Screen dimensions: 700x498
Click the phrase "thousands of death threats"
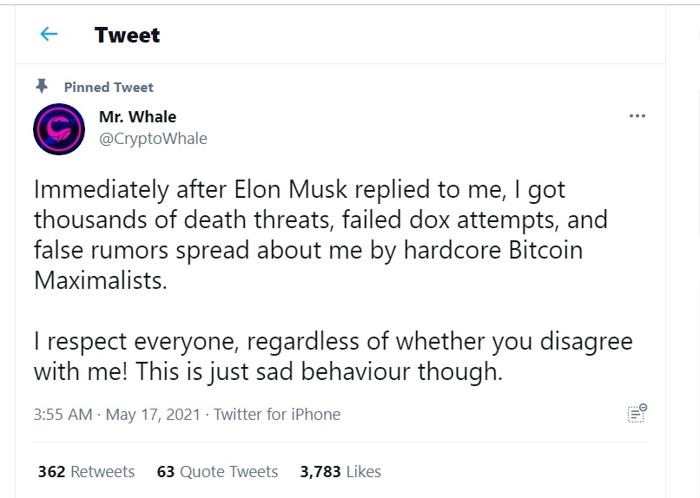coord(186,220)
